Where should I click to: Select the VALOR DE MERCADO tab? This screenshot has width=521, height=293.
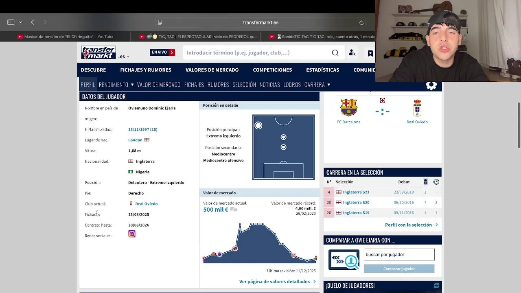click(x=159, y=85)
